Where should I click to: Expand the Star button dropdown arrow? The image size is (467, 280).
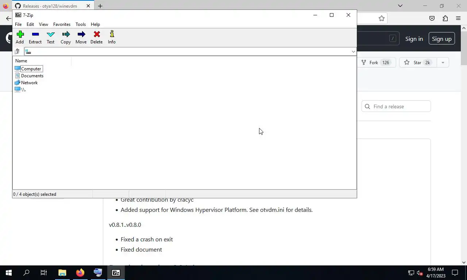pyautogui.click(x=443, y=62)
